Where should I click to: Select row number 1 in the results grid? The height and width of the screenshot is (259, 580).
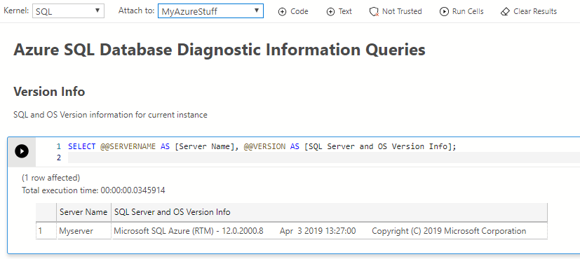46,231
